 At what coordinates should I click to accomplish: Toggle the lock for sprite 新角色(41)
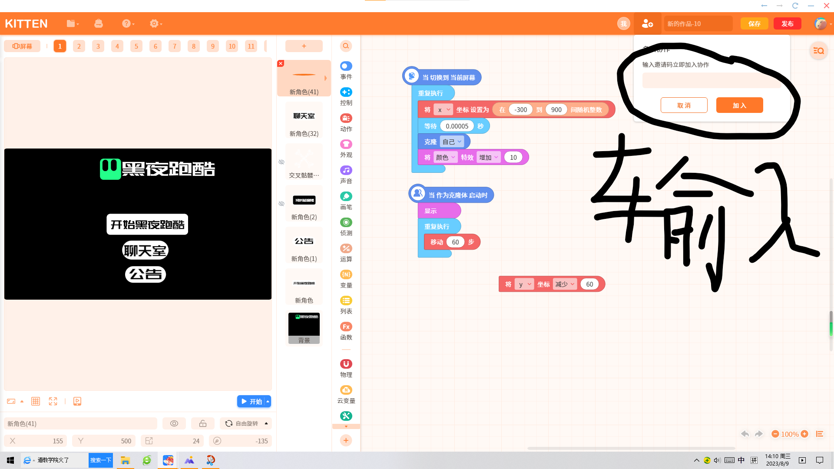(203, 423)
